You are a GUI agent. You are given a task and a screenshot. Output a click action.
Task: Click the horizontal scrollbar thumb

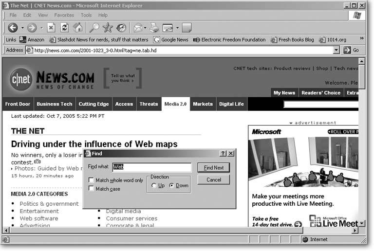coord(156,230)
